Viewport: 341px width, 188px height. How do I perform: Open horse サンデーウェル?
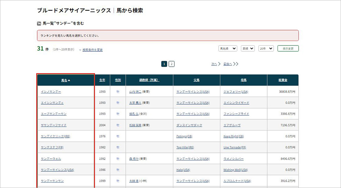coord(51,159)
